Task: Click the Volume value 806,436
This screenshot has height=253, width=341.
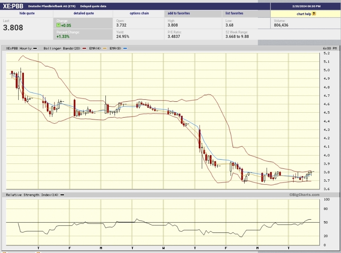Action: 281,25
